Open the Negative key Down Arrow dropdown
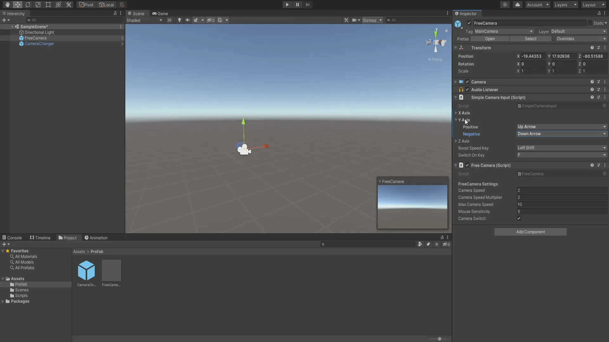The width and height of the screenshot is (609, 342). [562, 134]
